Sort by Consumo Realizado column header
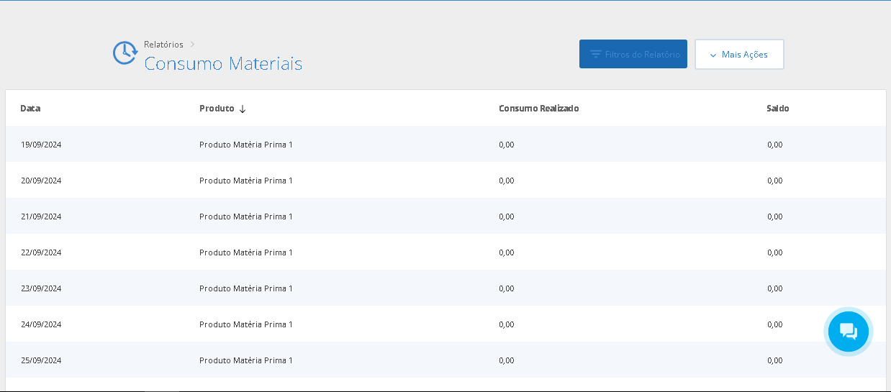Screen dimensions: 891x392 [539, 109]
